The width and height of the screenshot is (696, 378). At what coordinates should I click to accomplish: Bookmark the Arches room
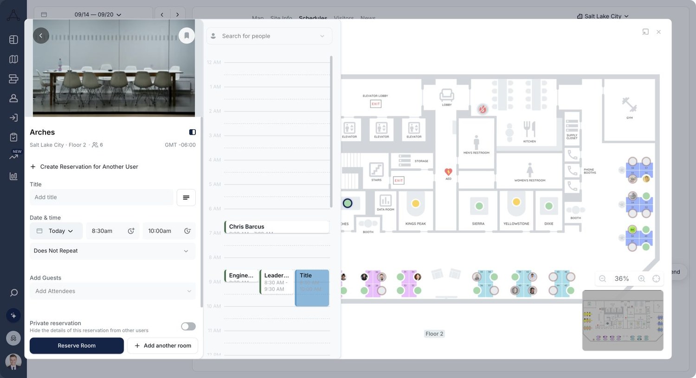click(x=187, y=36)
